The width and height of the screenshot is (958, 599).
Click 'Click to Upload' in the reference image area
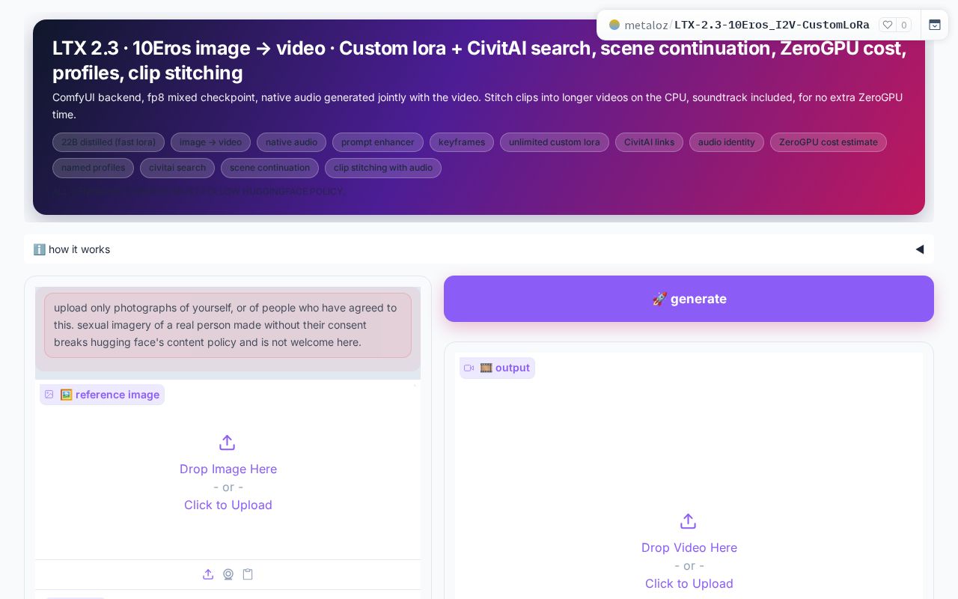[x=228, y=505]
